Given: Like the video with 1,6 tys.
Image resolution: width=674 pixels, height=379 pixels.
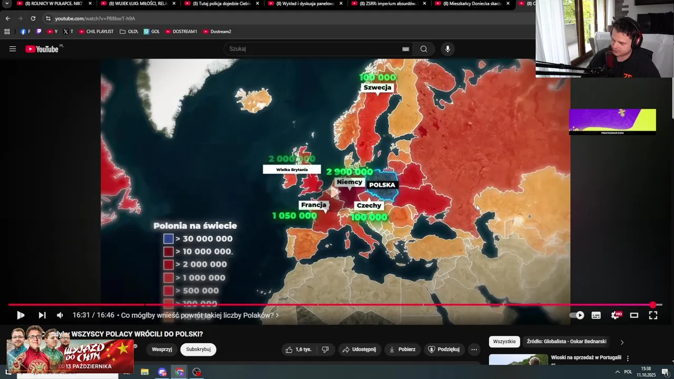Looking at the screenshot, I should pos(299,350).
